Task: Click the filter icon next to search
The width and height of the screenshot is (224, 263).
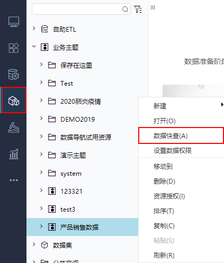Action: (138, 9)
